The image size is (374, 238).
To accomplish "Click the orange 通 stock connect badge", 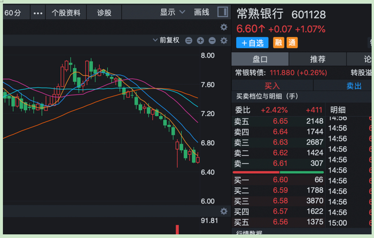I will 292,43.
